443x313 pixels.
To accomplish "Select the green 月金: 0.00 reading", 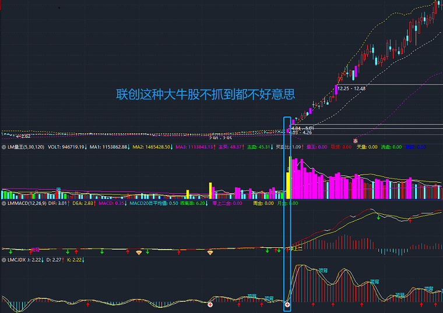I will pyautogui.click(x=287, y=203).
